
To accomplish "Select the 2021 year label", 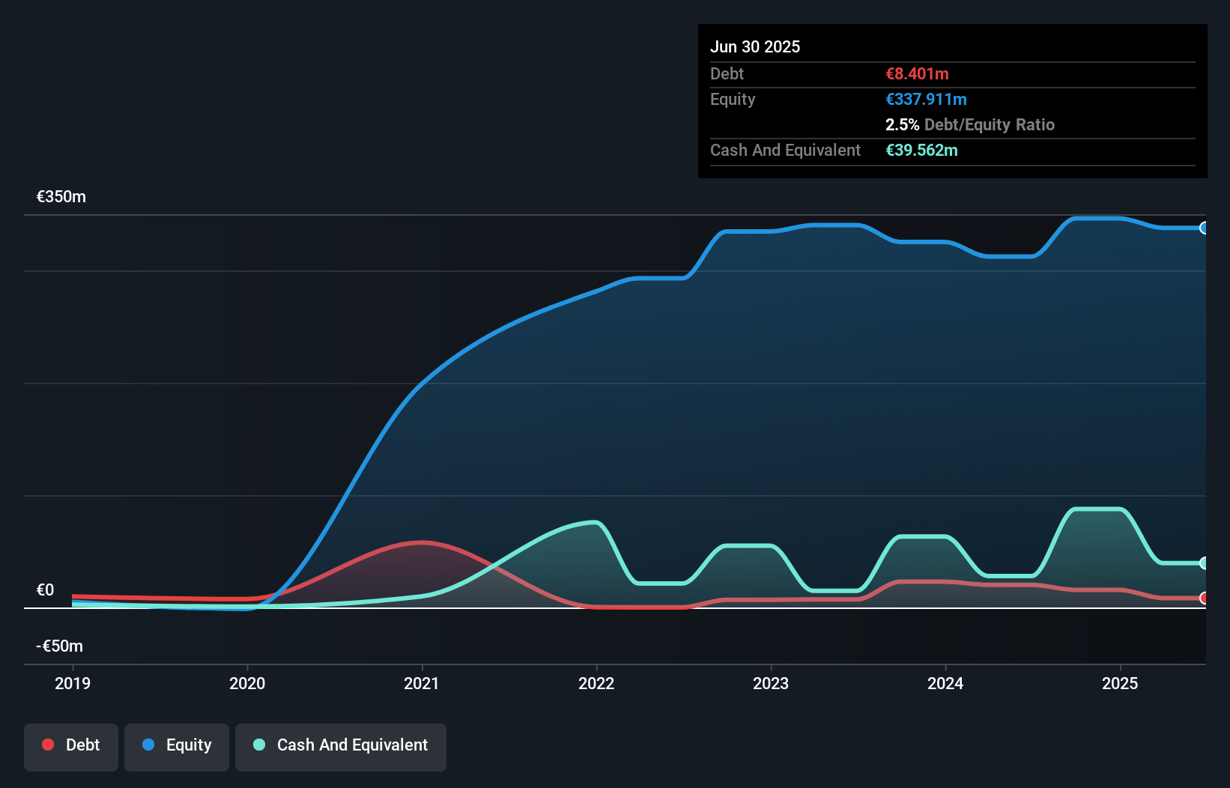I will click(x=422, y=683).
